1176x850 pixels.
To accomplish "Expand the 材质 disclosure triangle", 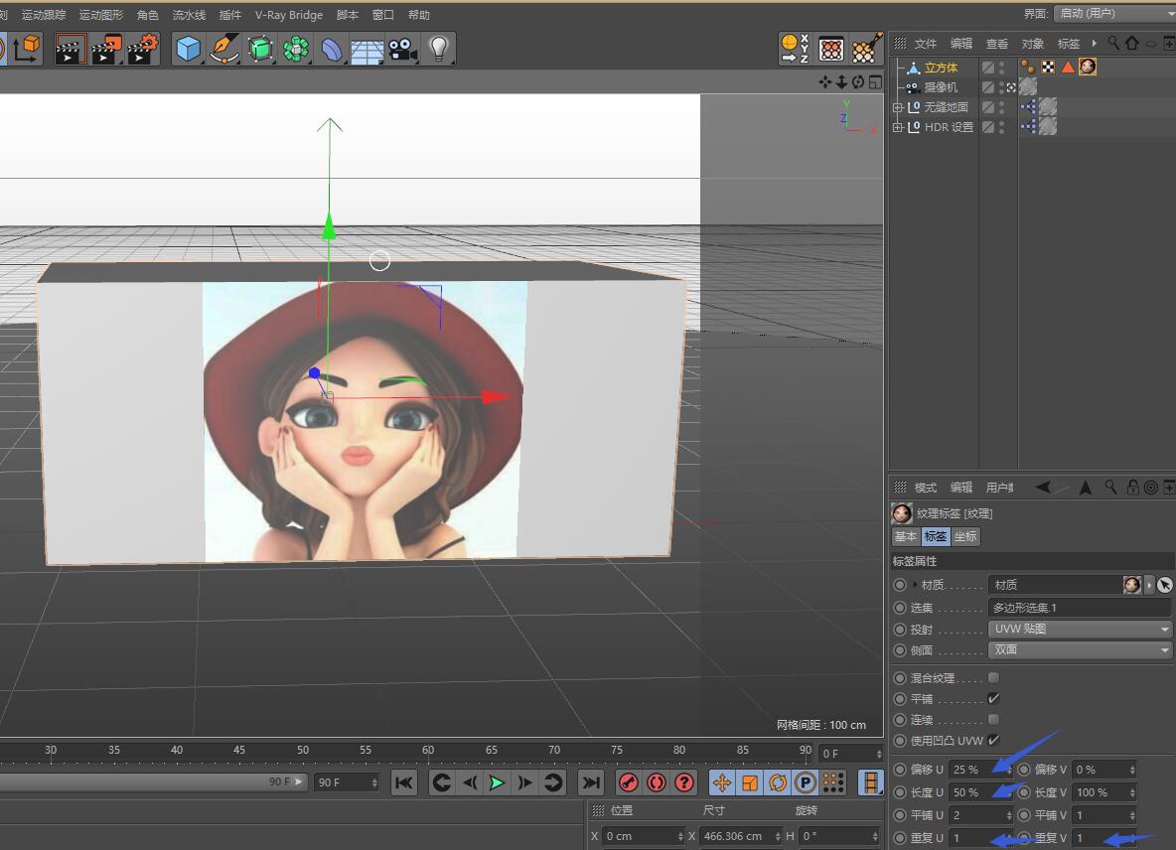I will point(915,585).
